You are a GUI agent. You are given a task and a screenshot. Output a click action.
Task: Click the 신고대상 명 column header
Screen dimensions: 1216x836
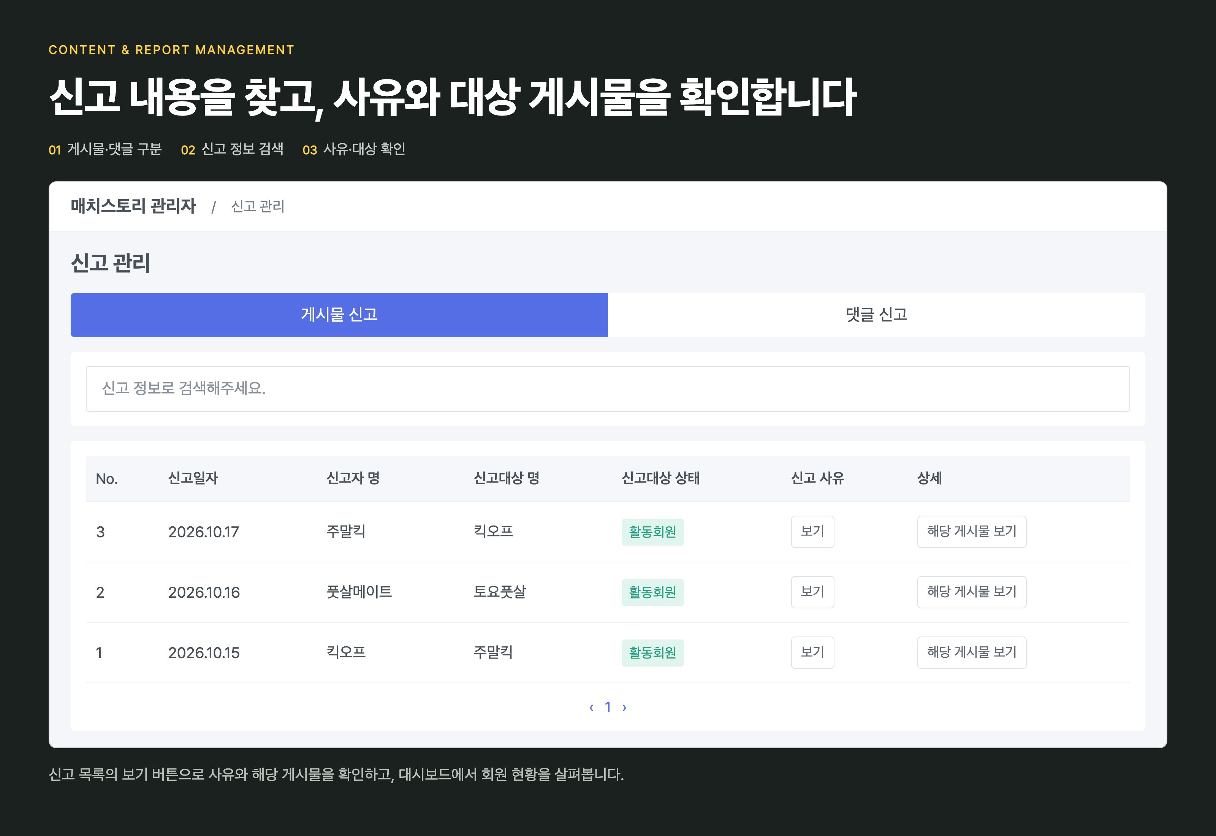click(x=507, y=478)
